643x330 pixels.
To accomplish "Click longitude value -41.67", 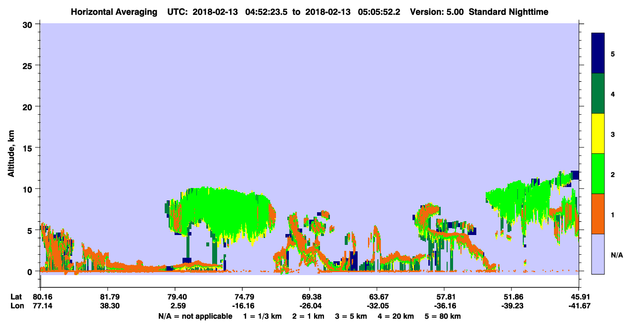I will (x=579, y=306).
